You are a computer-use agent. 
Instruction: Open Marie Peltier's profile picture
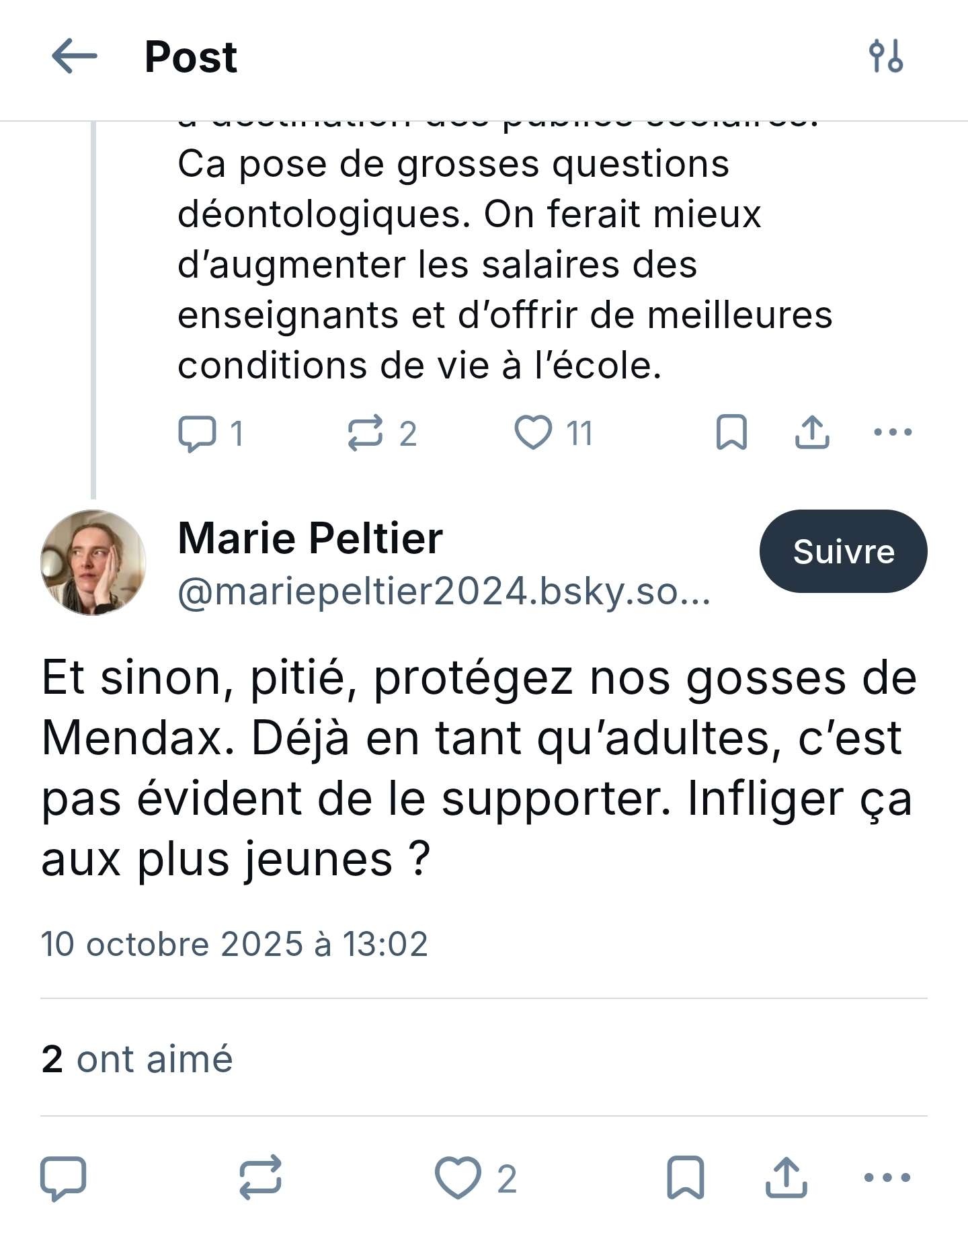(x=93, y=563)
